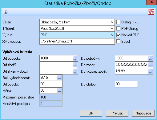Focus the Od období field
The width and height of the screenshot is (157, 120).
(51, 84)
